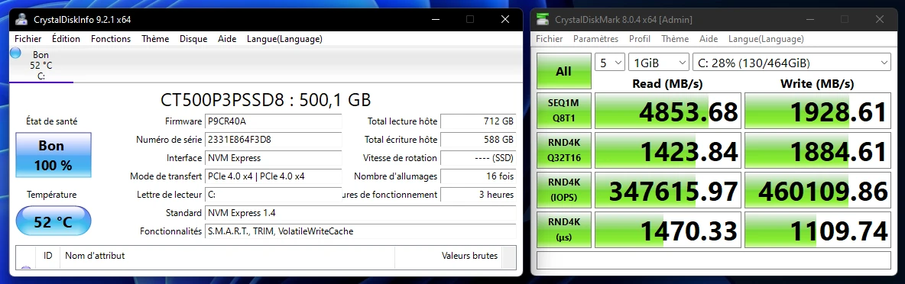Click the État de santé label

coord(52,121)
